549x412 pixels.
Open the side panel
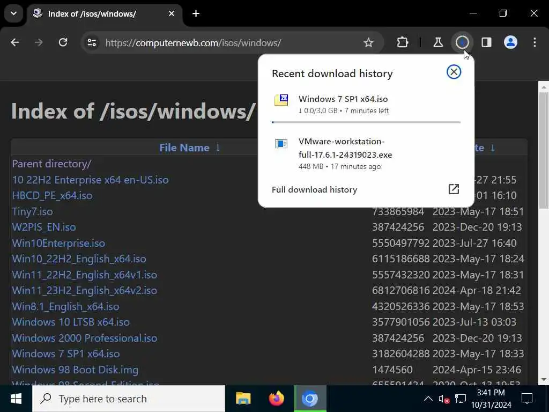tap(486, 43)
